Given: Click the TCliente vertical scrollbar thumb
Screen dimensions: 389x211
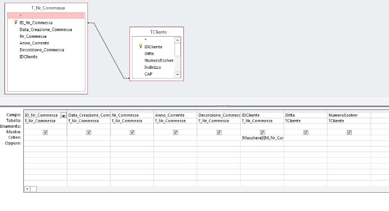Looking at the screenshot, I should [177, 49].
